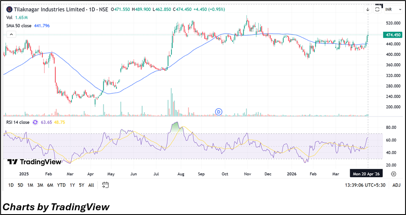
Task: Click the RSI 14 close indicator label
Action: [x=18, y=123]
